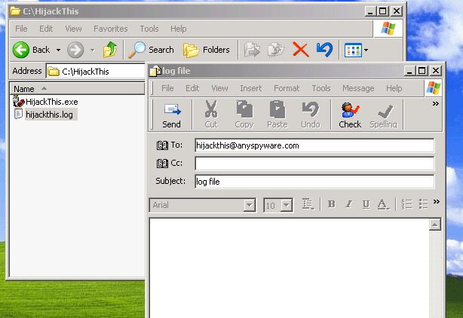
Task: Click the empty Cc: field
Action: coord(314,164)
